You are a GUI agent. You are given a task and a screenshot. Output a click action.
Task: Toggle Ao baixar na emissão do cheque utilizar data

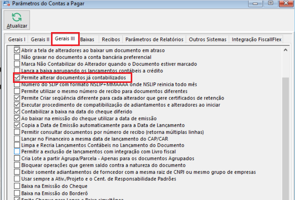[x=17, y=118]
